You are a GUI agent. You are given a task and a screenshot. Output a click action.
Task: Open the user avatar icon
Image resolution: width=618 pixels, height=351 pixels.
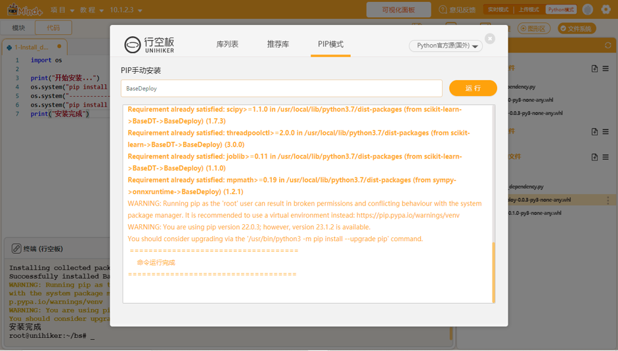coord(588,9)
